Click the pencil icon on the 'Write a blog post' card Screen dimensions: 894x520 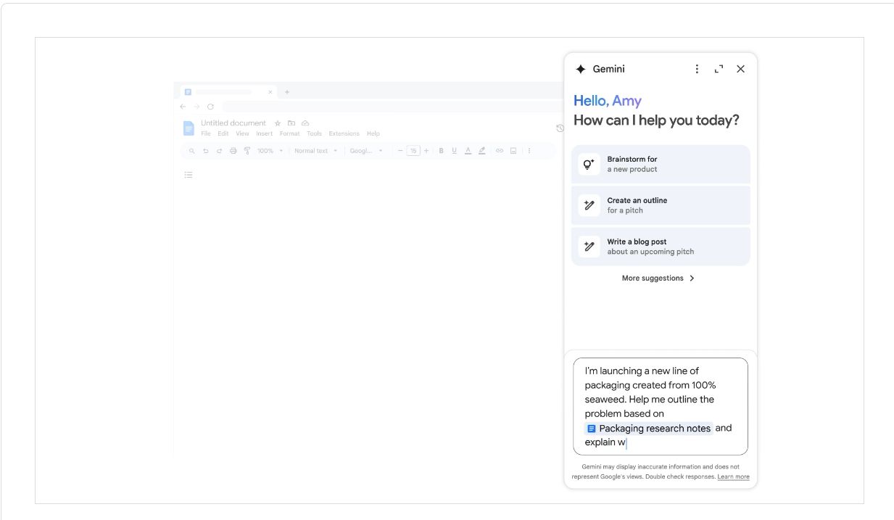click(x=589, y=247)
